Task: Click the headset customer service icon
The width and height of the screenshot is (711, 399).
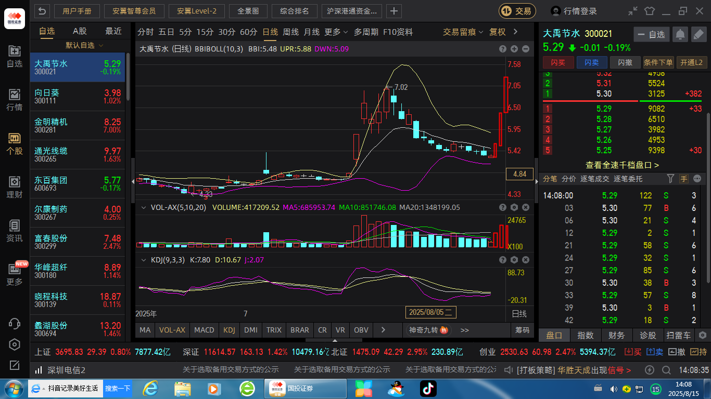Action: (x=15, y=323)
